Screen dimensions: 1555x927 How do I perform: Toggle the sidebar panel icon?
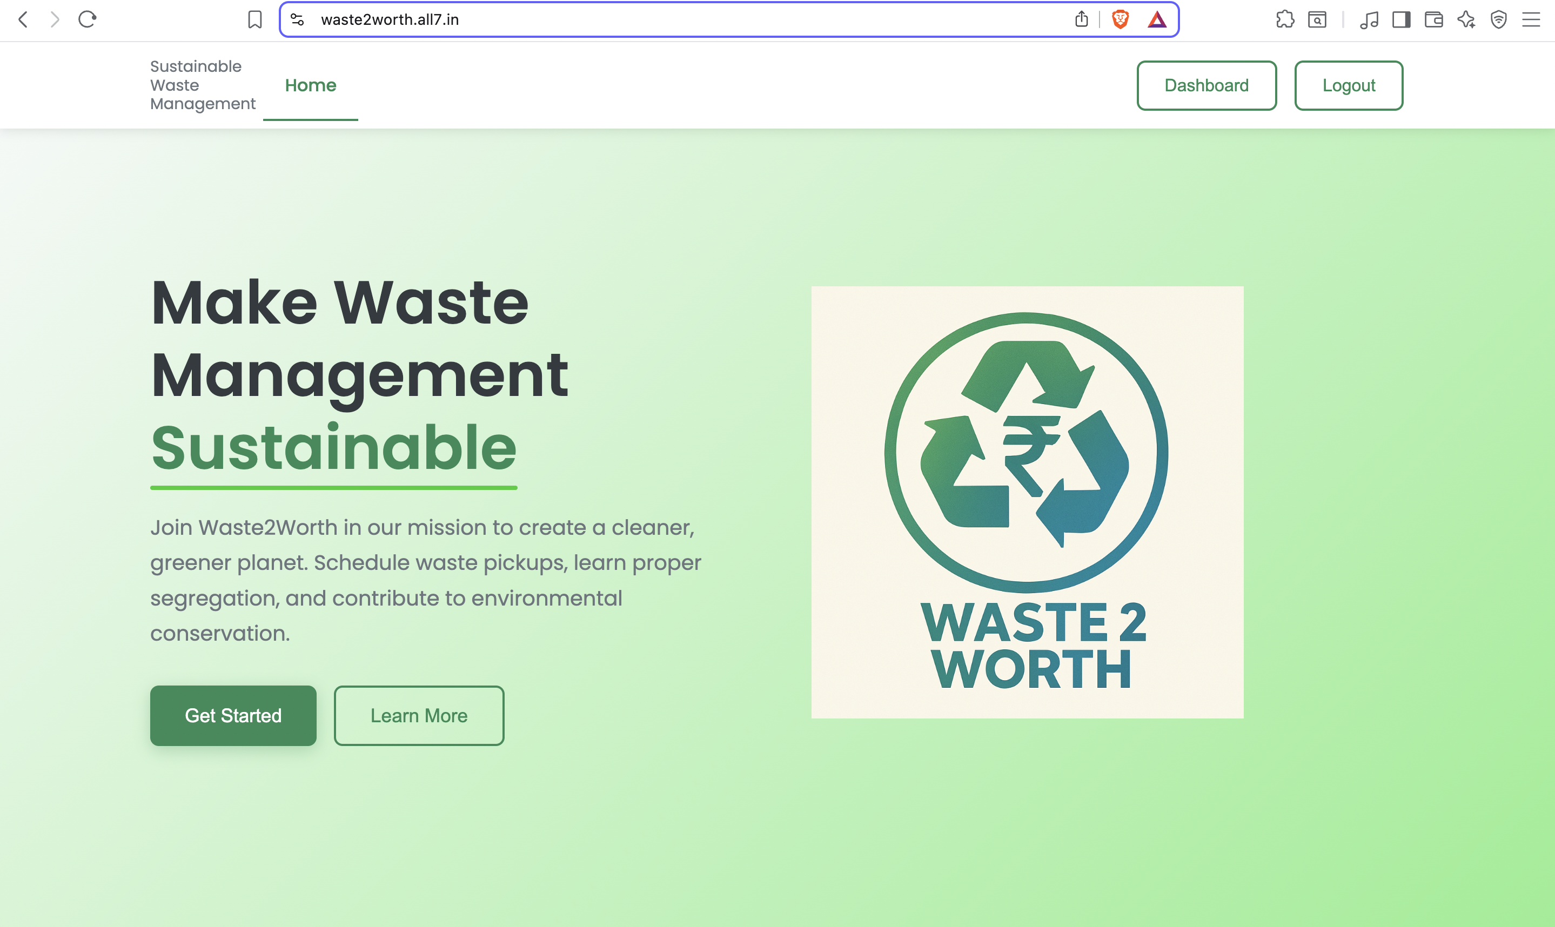pos(1400,19)
